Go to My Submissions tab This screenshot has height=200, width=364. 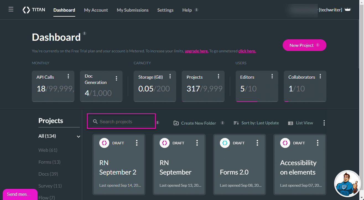[x=132, y=10]
